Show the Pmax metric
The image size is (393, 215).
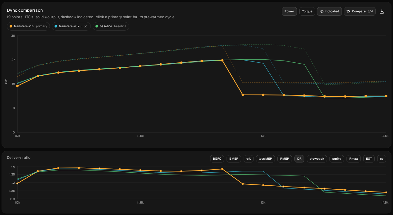pos(353,159)
